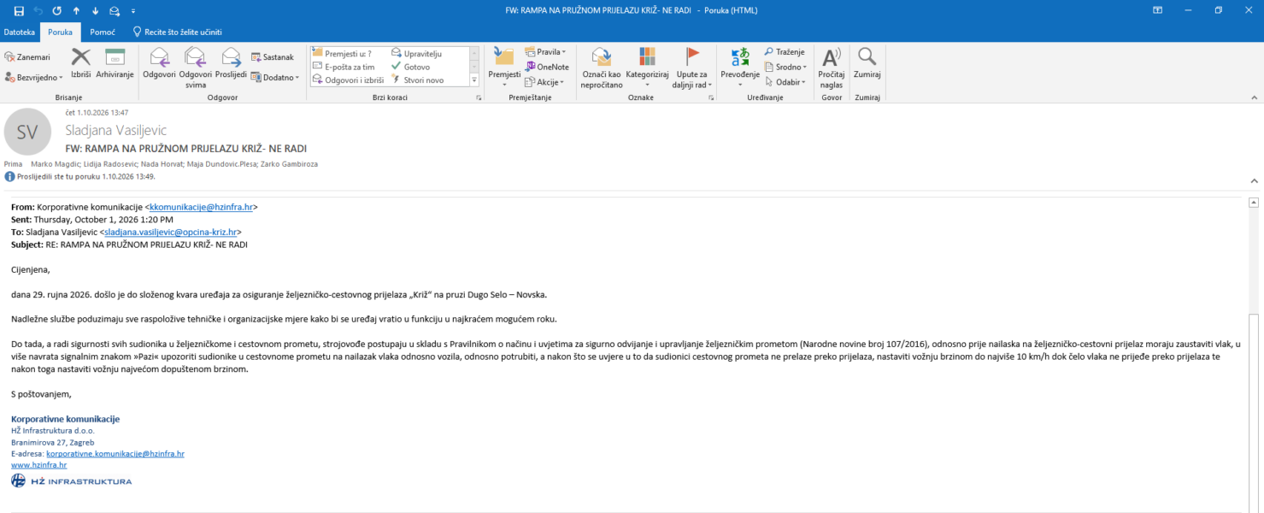Open the Upute za daljnji rad flag menu
This screenshot has height=513, width=1264.
pos(691,68)
